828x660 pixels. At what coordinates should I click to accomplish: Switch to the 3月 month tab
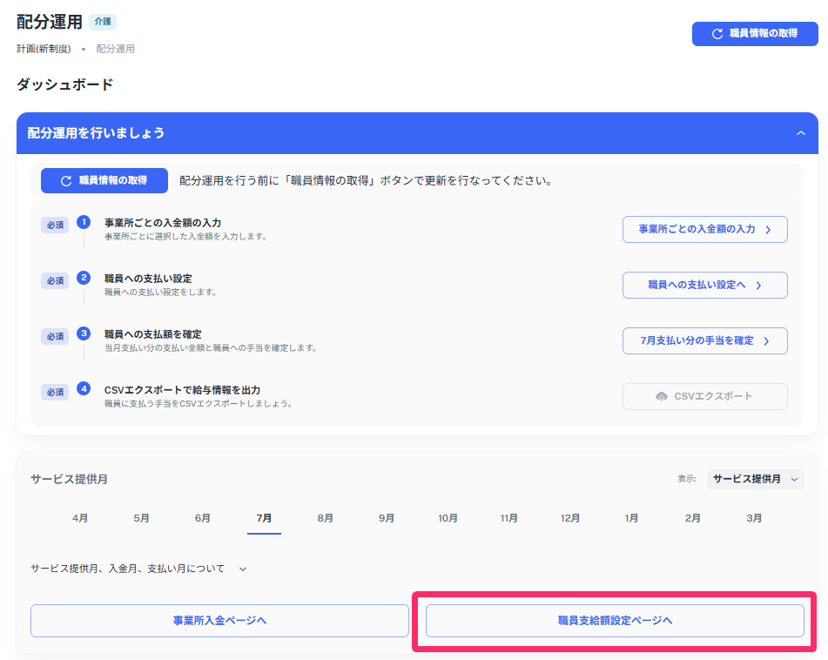pos(752,517)
